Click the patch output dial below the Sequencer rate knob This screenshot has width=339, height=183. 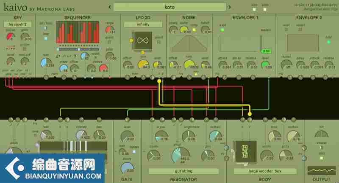[x=46, y=78]
